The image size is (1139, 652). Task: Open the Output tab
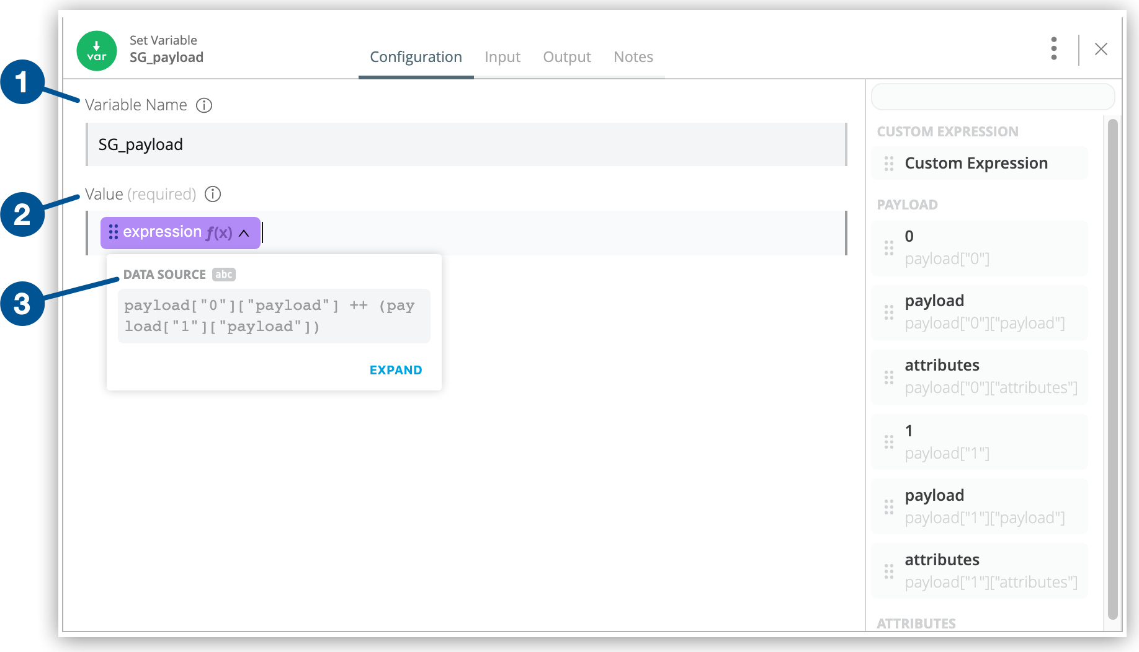point(566,57)
